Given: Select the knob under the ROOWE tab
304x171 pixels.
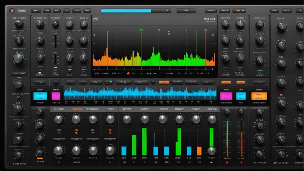Looking at the screenshot, I should [127, 120].
